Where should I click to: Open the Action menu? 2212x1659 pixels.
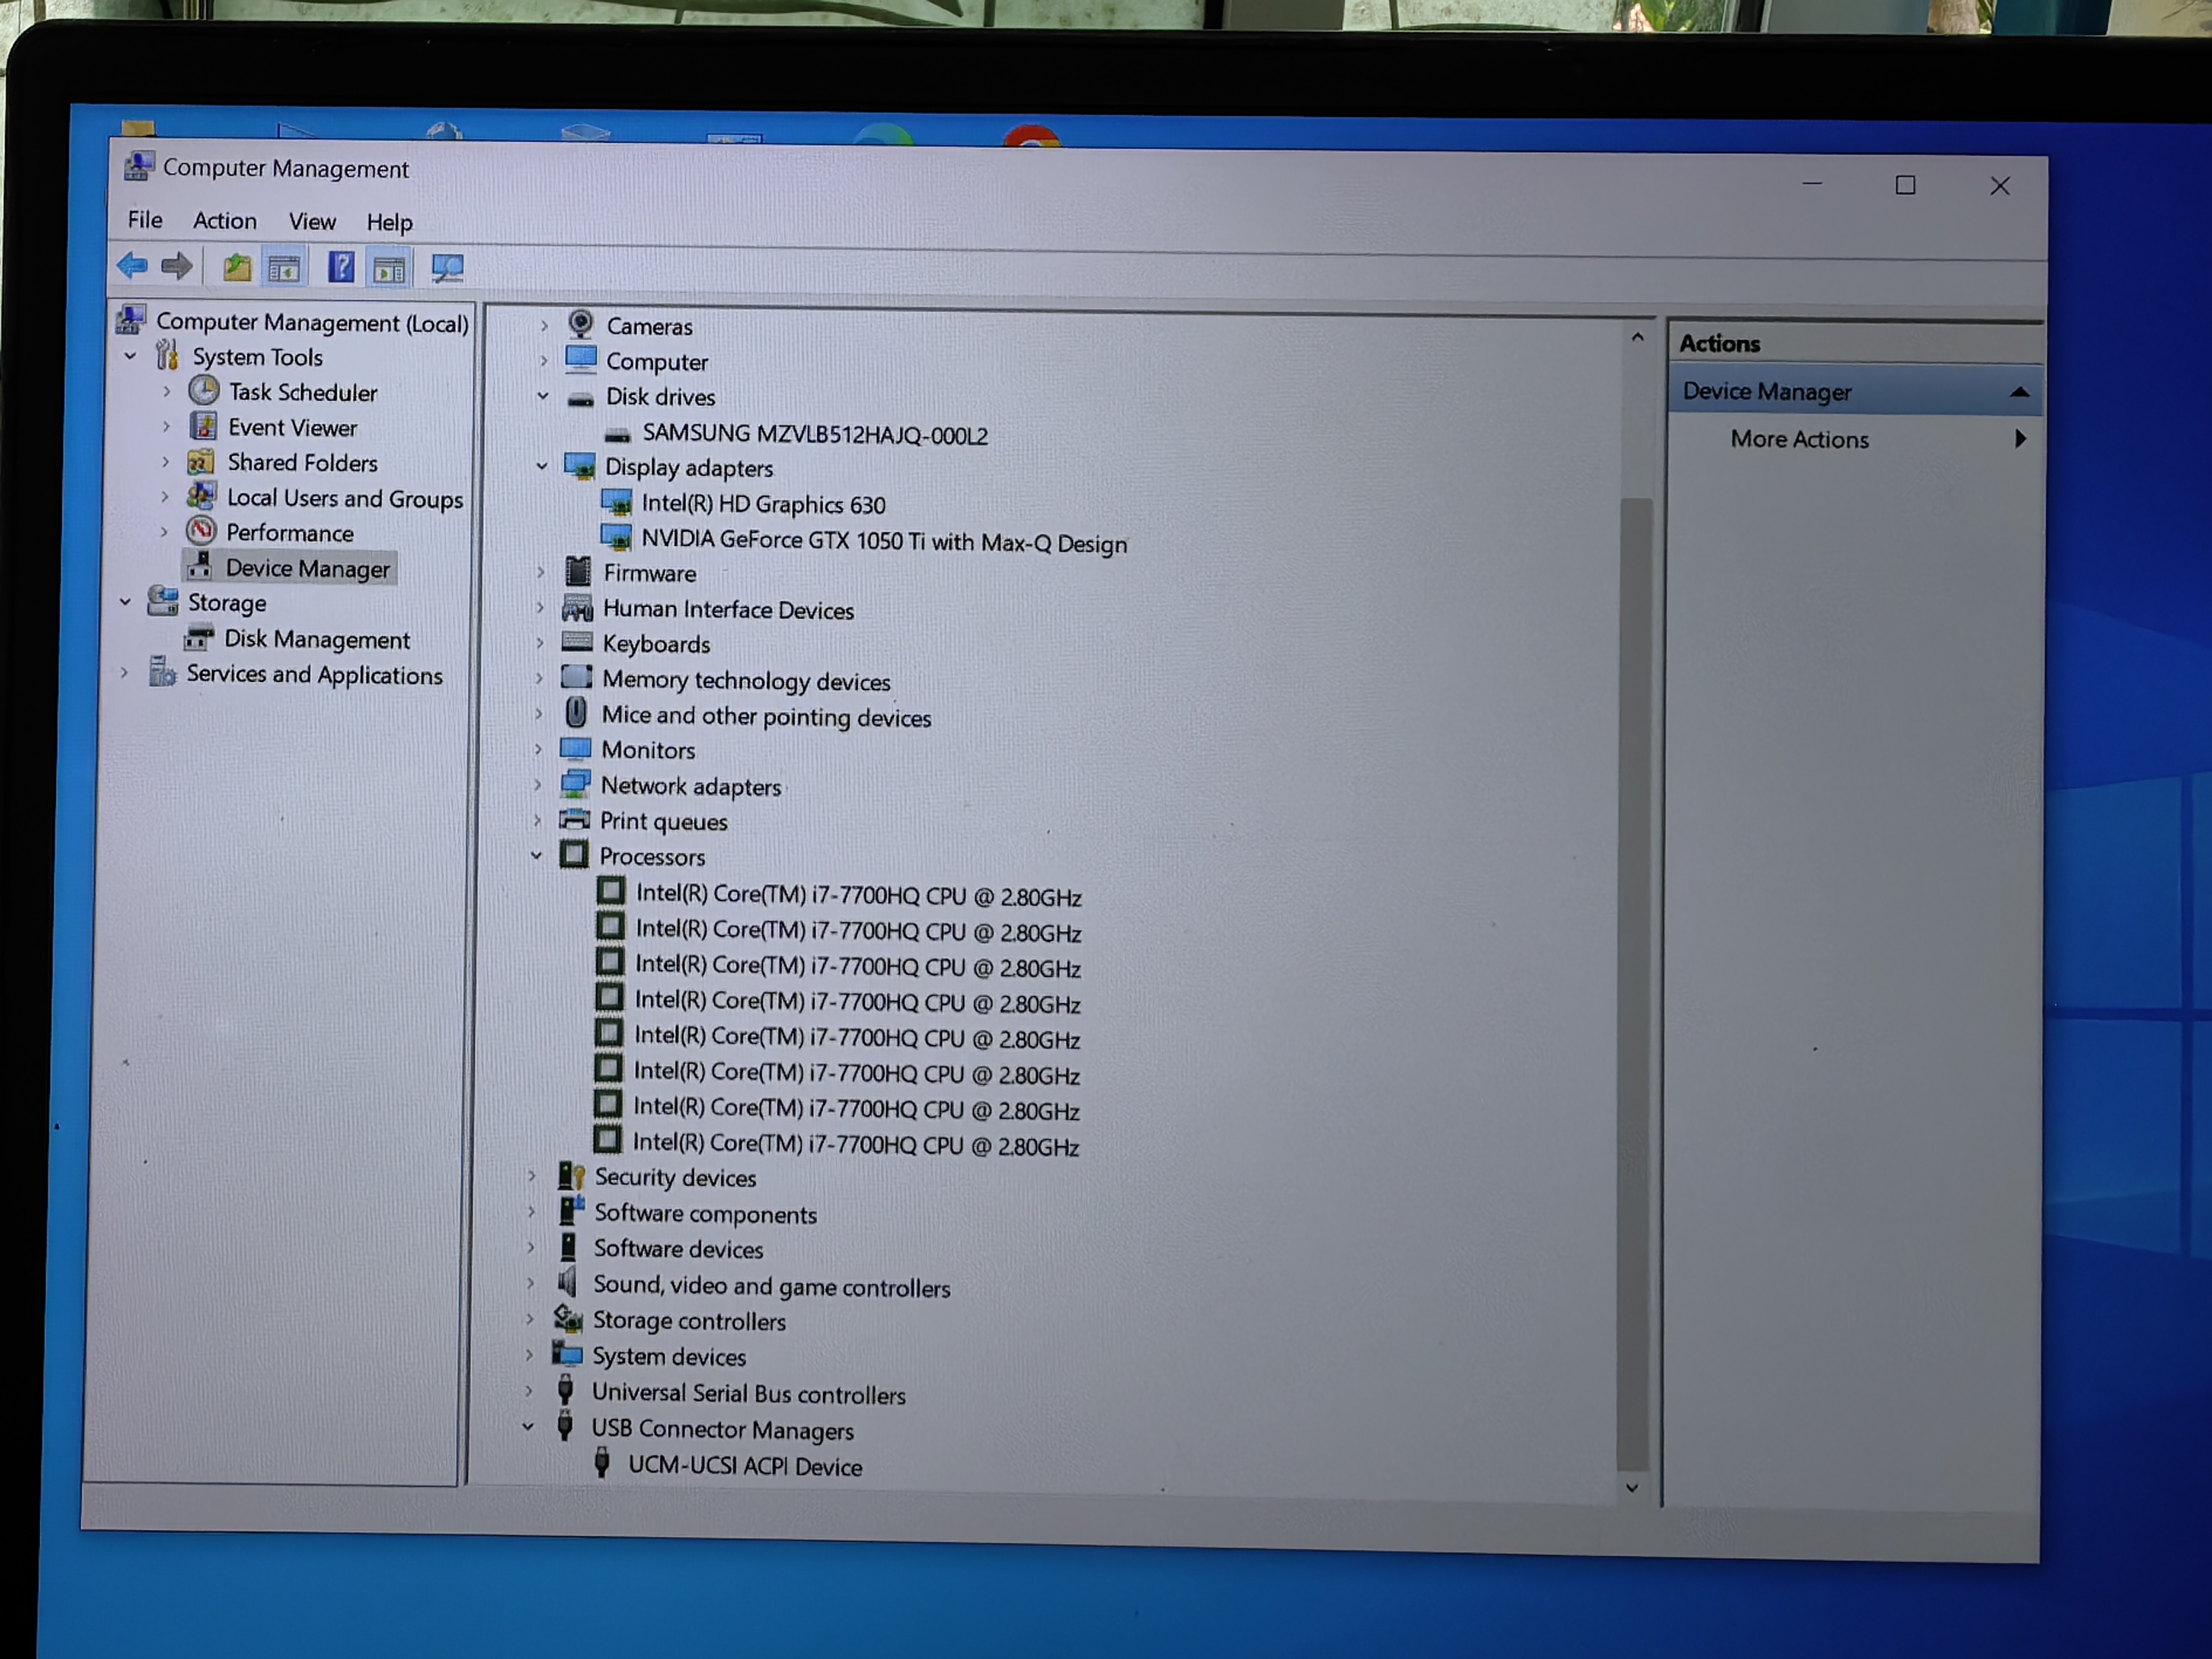(224, 221)
